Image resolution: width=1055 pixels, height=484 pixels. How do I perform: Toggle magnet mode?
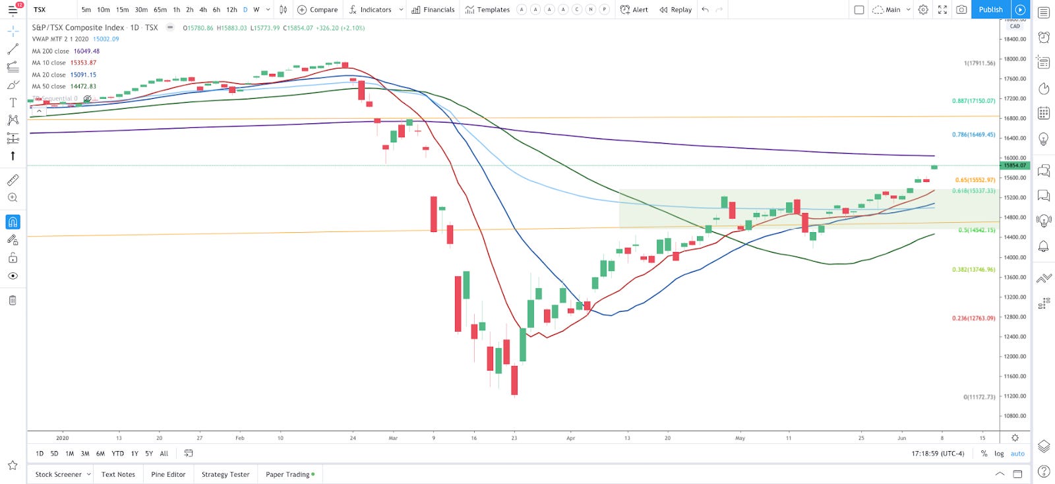coord(13,222)
